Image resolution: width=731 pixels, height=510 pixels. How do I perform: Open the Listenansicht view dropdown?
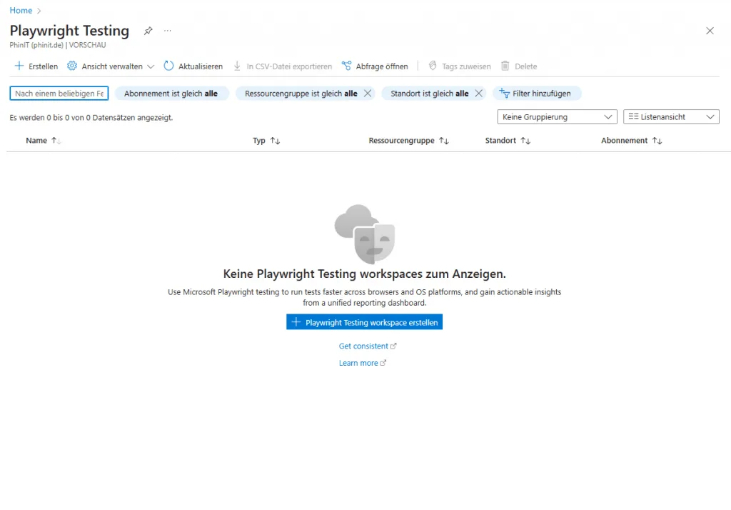coord(671,117)
